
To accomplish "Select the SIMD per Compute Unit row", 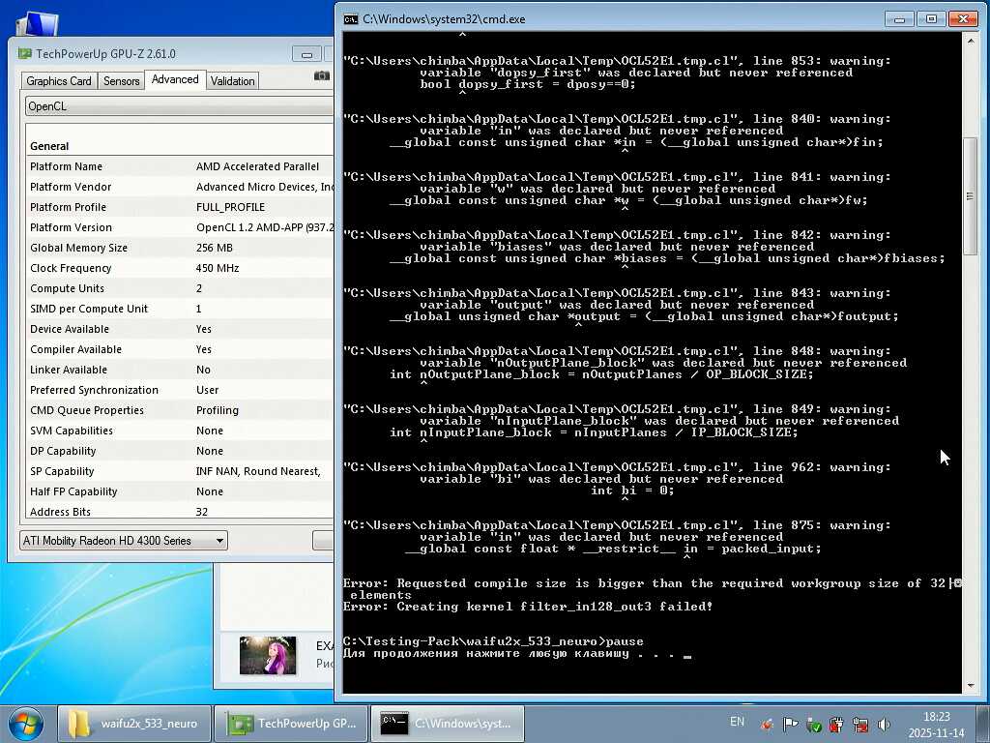I will pyautogui.click(x=181, y=309).
